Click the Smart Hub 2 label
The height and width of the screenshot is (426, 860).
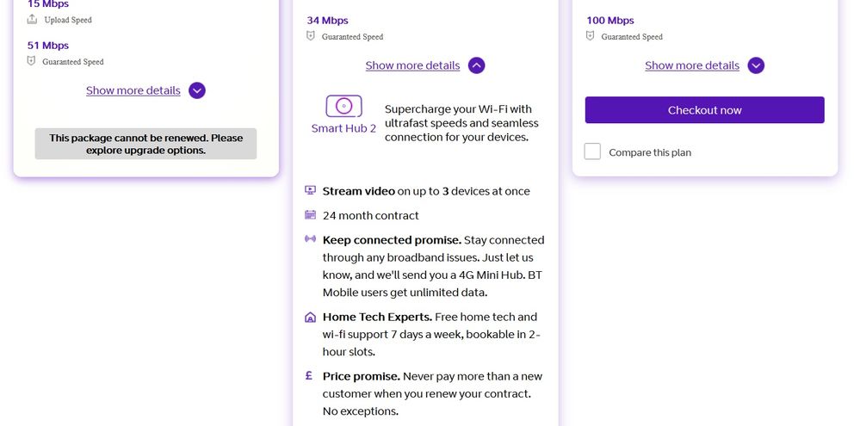(343, 129)
